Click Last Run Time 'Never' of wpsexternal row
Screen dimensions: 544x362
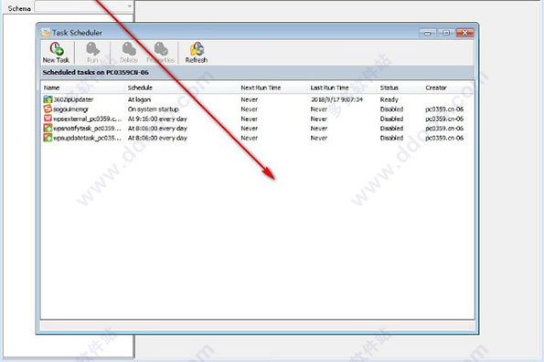click(319, 119)
